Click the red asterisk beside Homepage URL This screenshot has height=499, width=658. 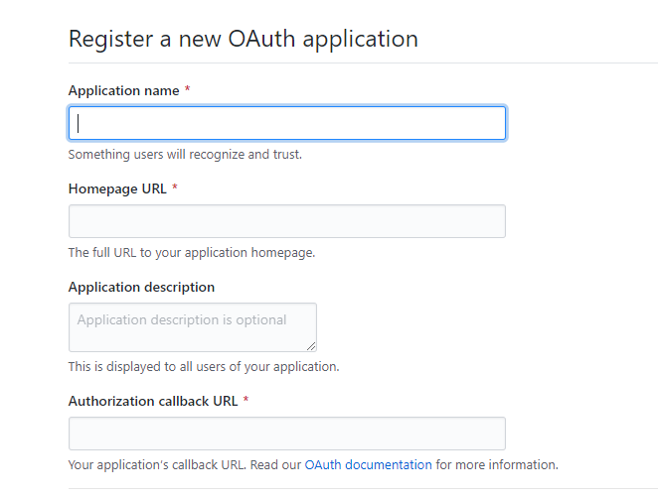[175, 188]
